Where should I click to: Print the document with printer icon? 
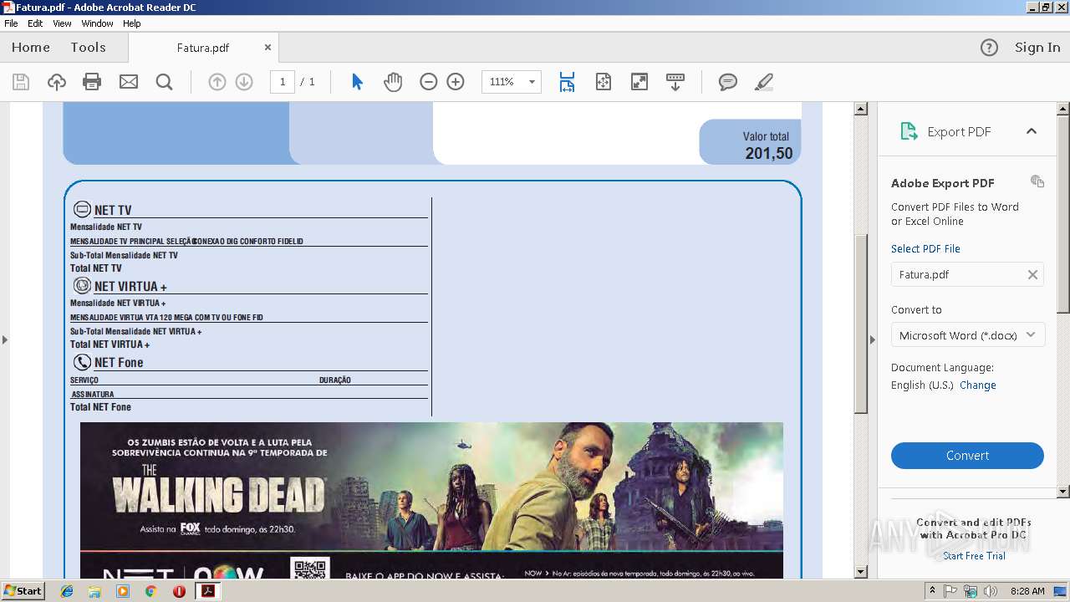click(x=92, y=82)
